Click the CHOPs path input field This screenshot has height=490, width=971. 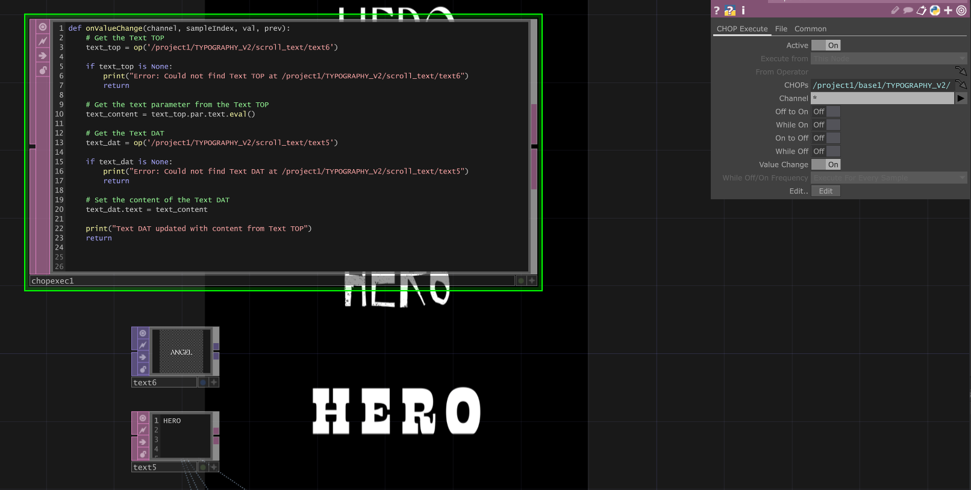pyautogui.click(x=881, y=85)
